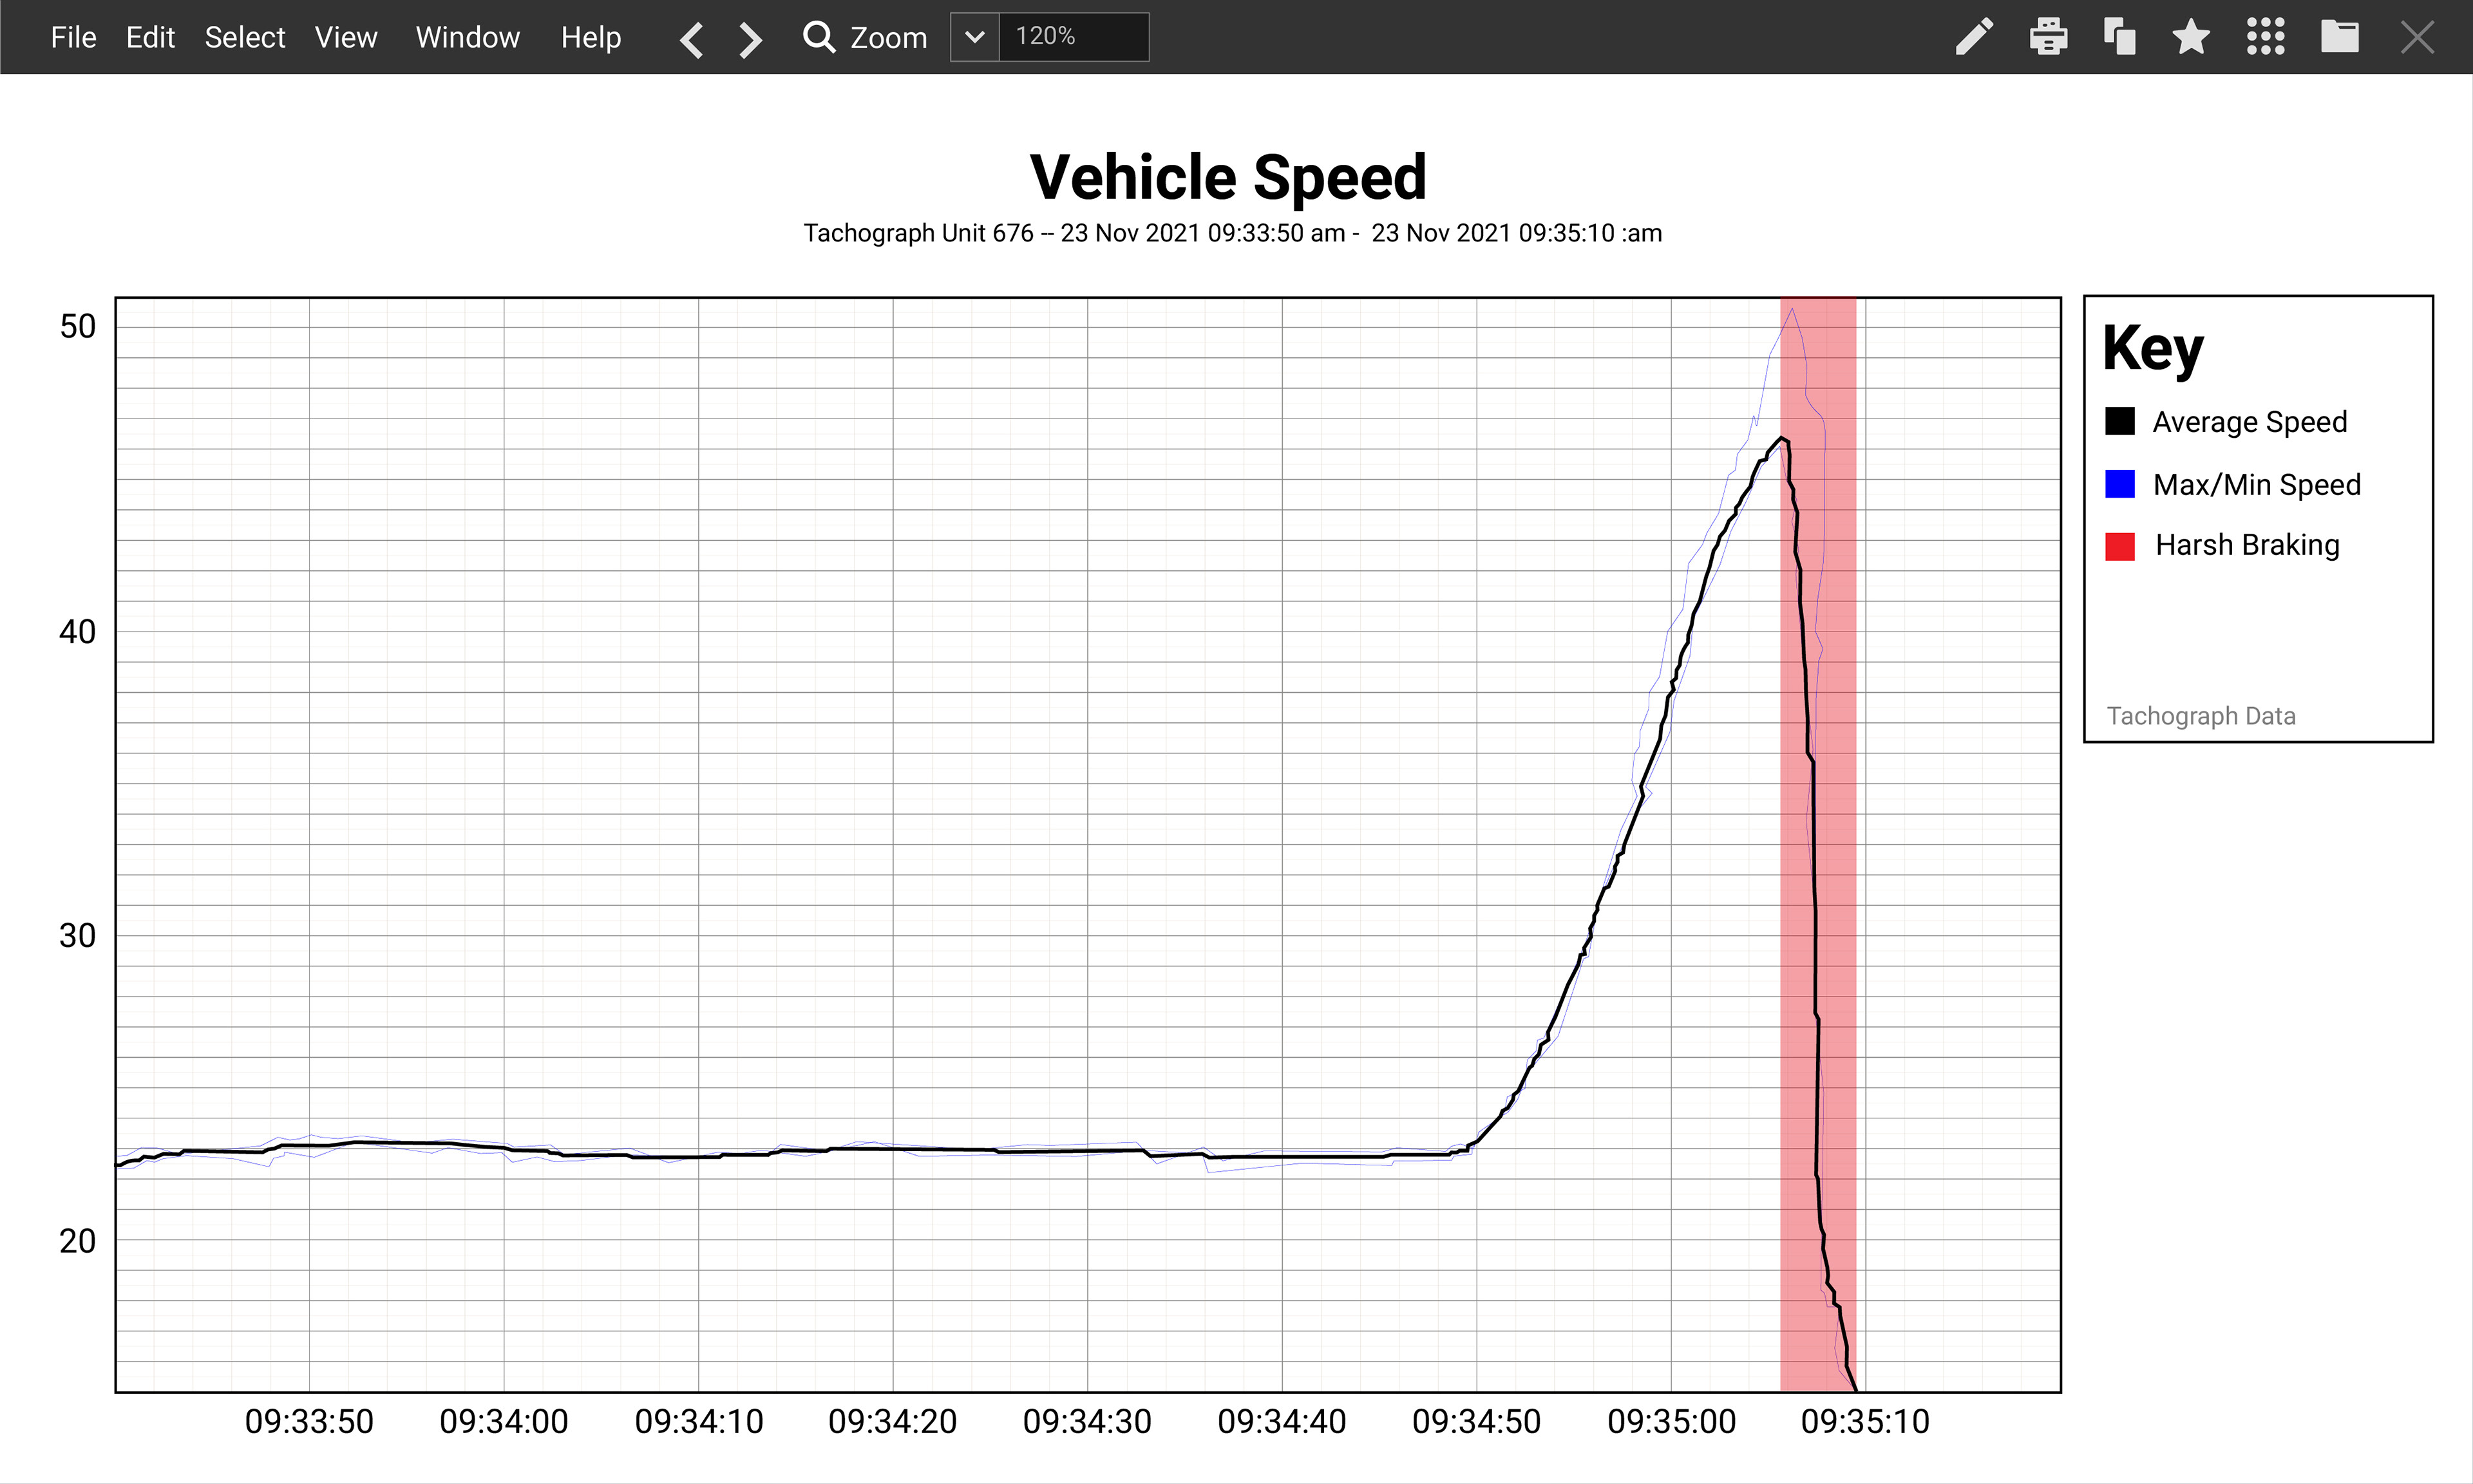The width and height of the screenshot is (2473, 1484).
Task: Click the Average Speed legend label
Action: 2250,422
